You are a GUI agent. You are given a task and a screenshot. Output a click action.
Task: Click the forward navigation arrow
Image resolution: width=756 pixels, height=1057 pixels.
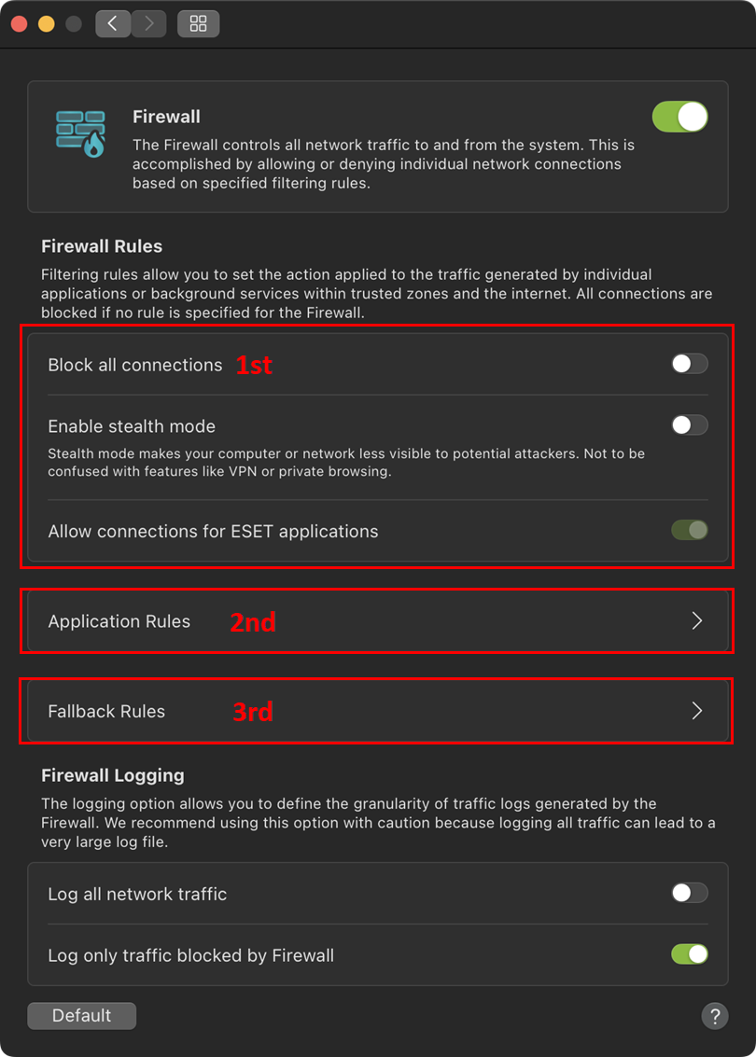(x=148, y=23)
